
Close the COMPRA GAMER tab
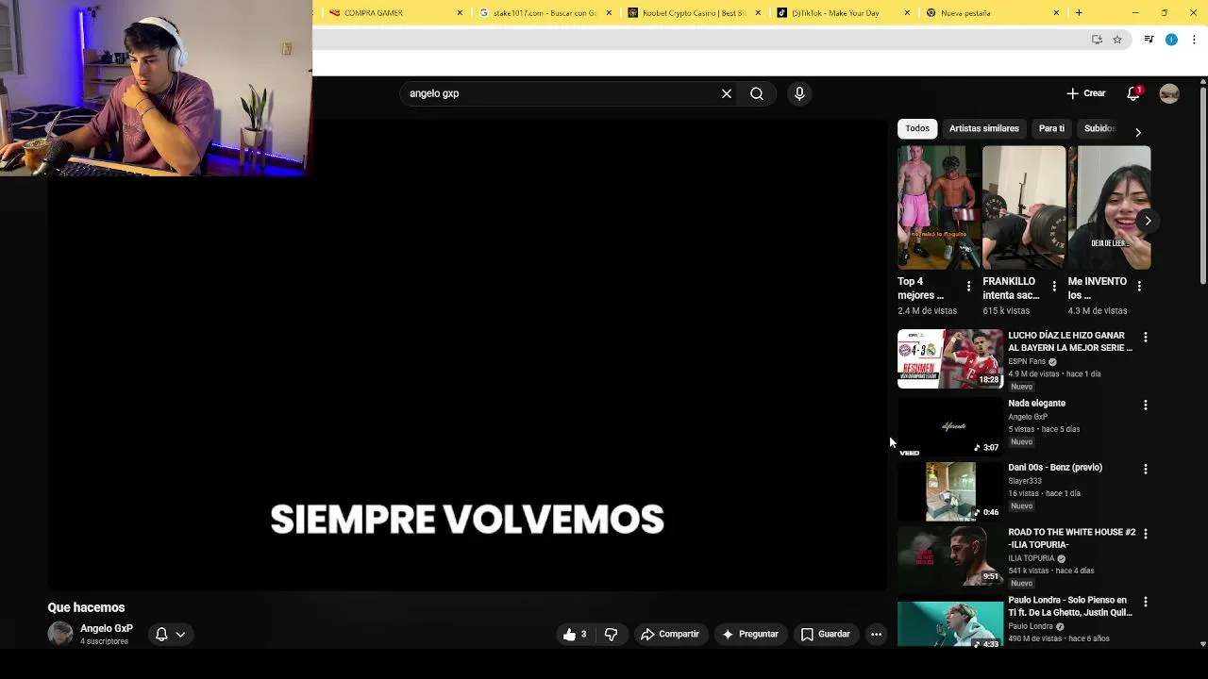[x=460, y=13]
